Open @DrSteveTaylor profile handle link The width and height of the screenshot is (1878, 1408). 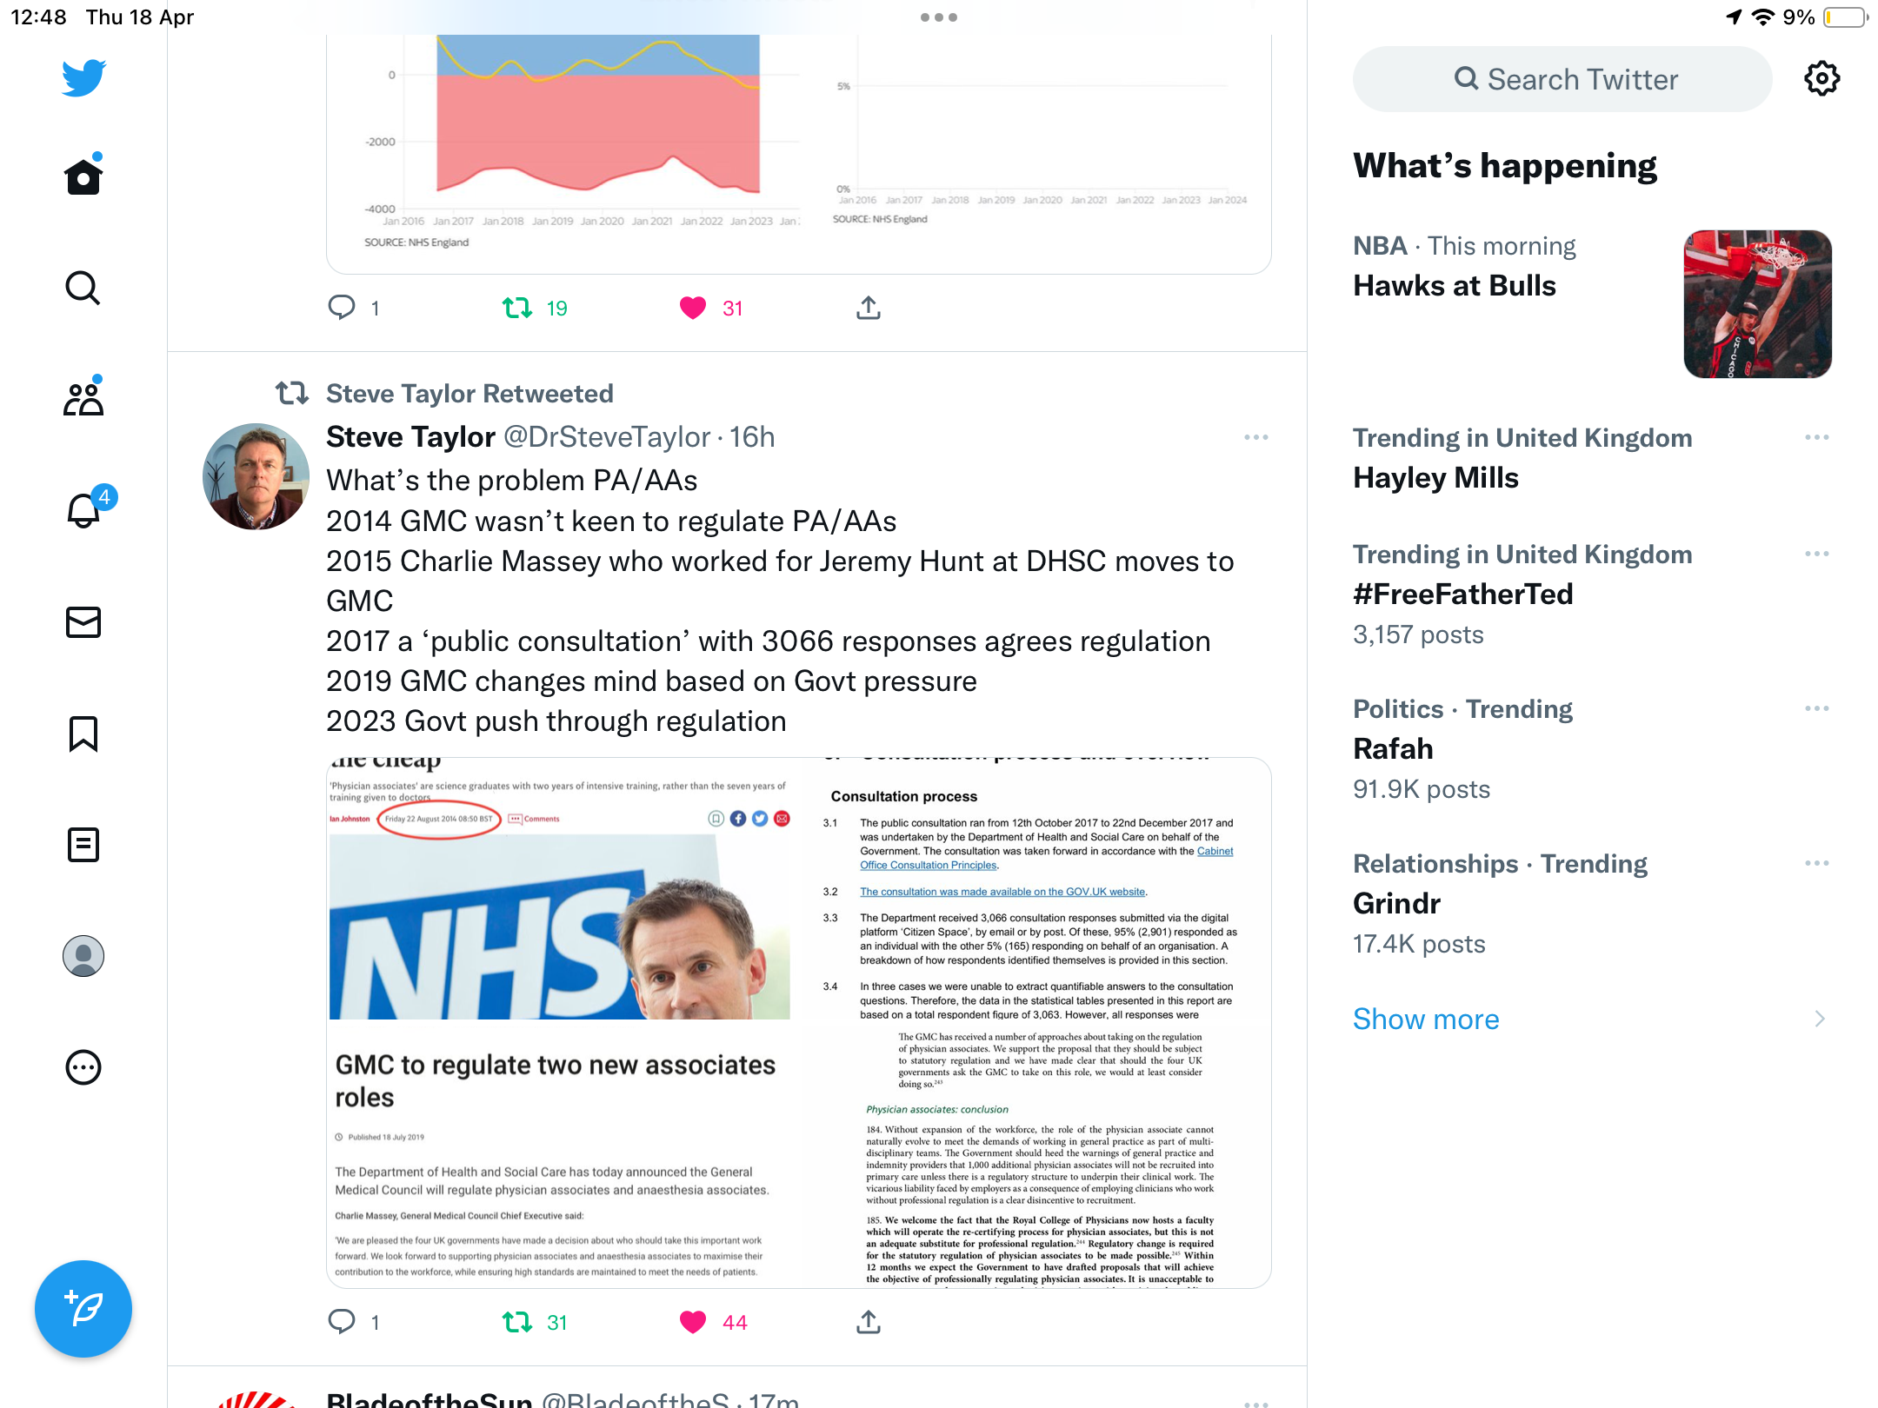607,437
